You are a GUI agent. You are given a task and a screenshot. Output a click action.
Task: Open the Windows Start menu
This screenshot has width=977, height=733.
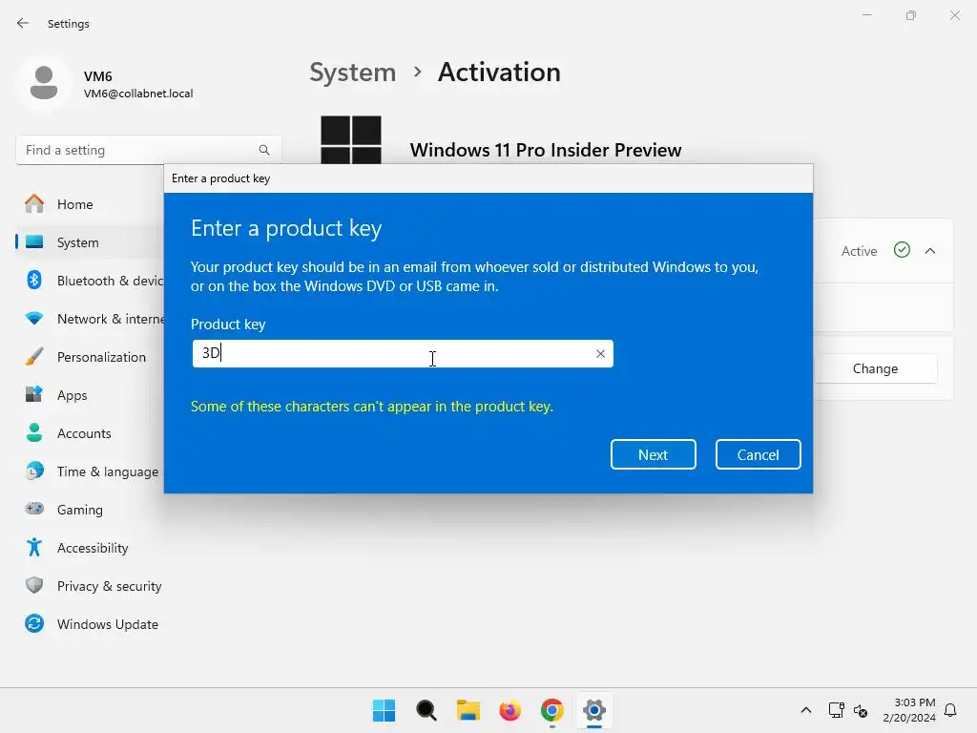(x=384, y=710)
